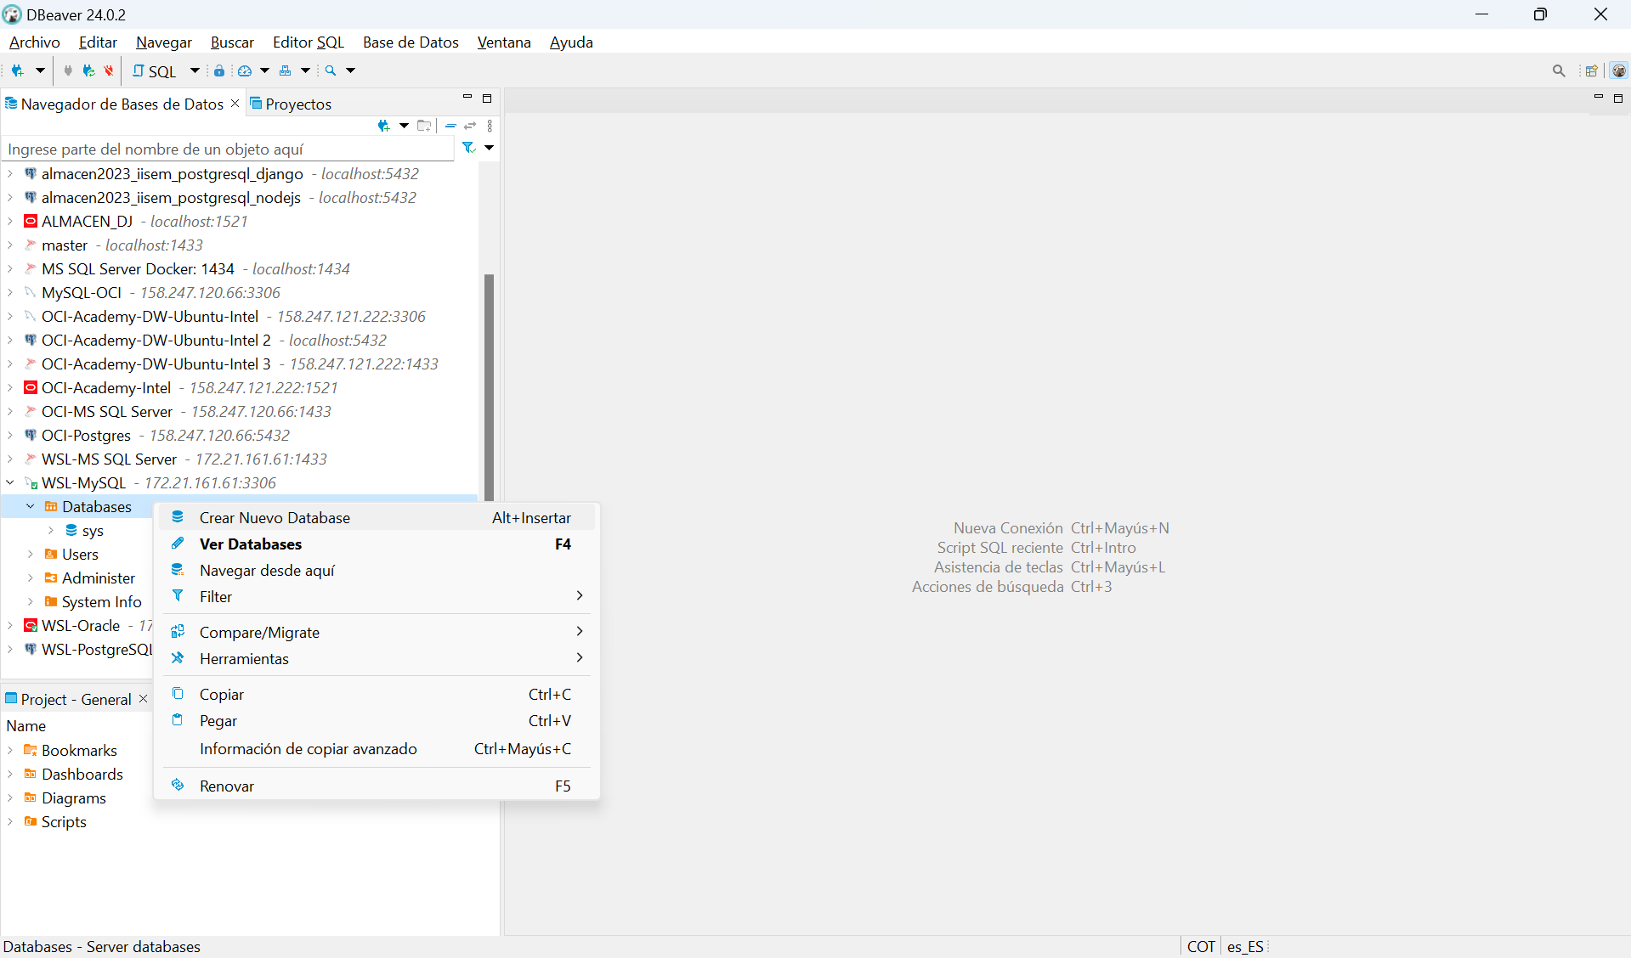Open dropdown arrow next to dashboard gauge icon

(x=264, y=70)
